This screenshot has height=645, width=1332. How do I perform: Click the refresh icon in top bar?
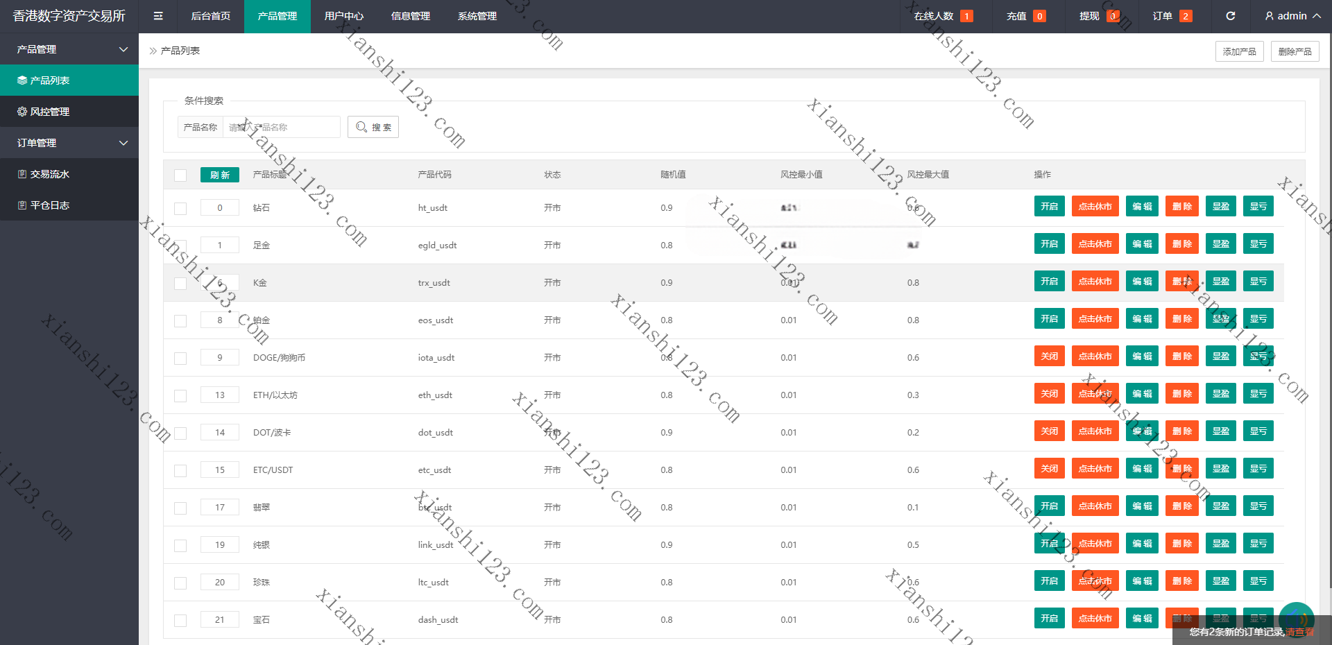tap(1230, 16)
